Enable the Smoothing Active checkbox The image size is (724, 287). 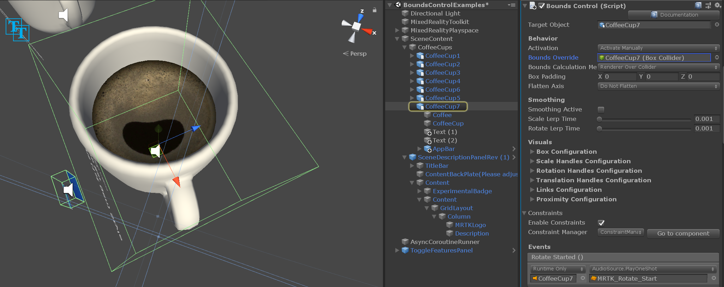[x=601, y=110]
